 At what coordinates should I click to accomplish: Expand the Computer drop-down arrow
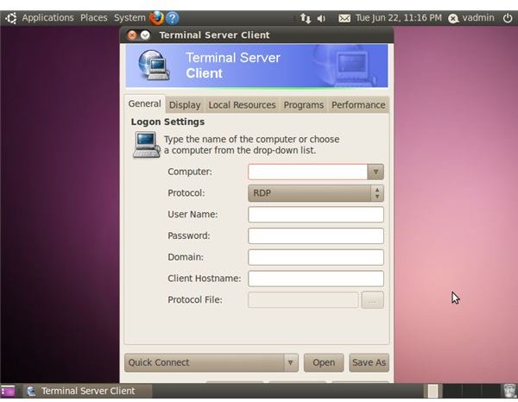coord(376,172)
